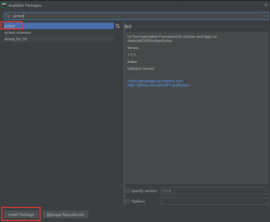270x222 pixels.
Task: Clear the search field with X icon
Action: coord(264,16)
